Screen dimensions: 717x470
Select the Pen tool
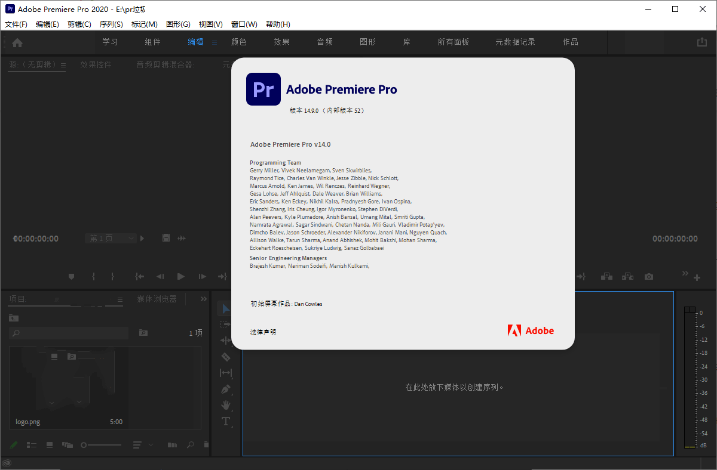pyautogui.click(x=225, y=389)
